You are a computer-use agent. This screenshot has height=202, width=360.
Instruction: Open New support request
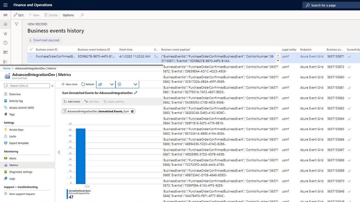pyautogui.click(x=22, y=194)
